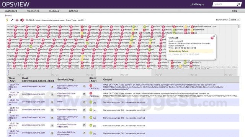Viewport: 245px width, 137px height.
Task: Click the search magnifier icon
Action: point(238,4)
